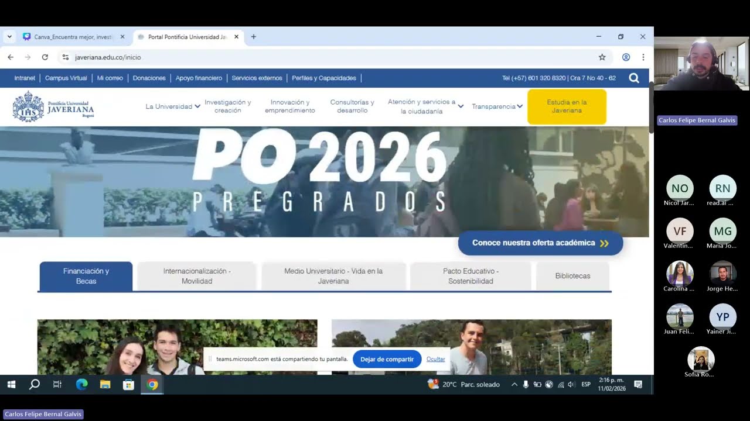This screenshot has height=421, width=750.
Task: Open Investigación y creación menu
Action: click(228, 106)
